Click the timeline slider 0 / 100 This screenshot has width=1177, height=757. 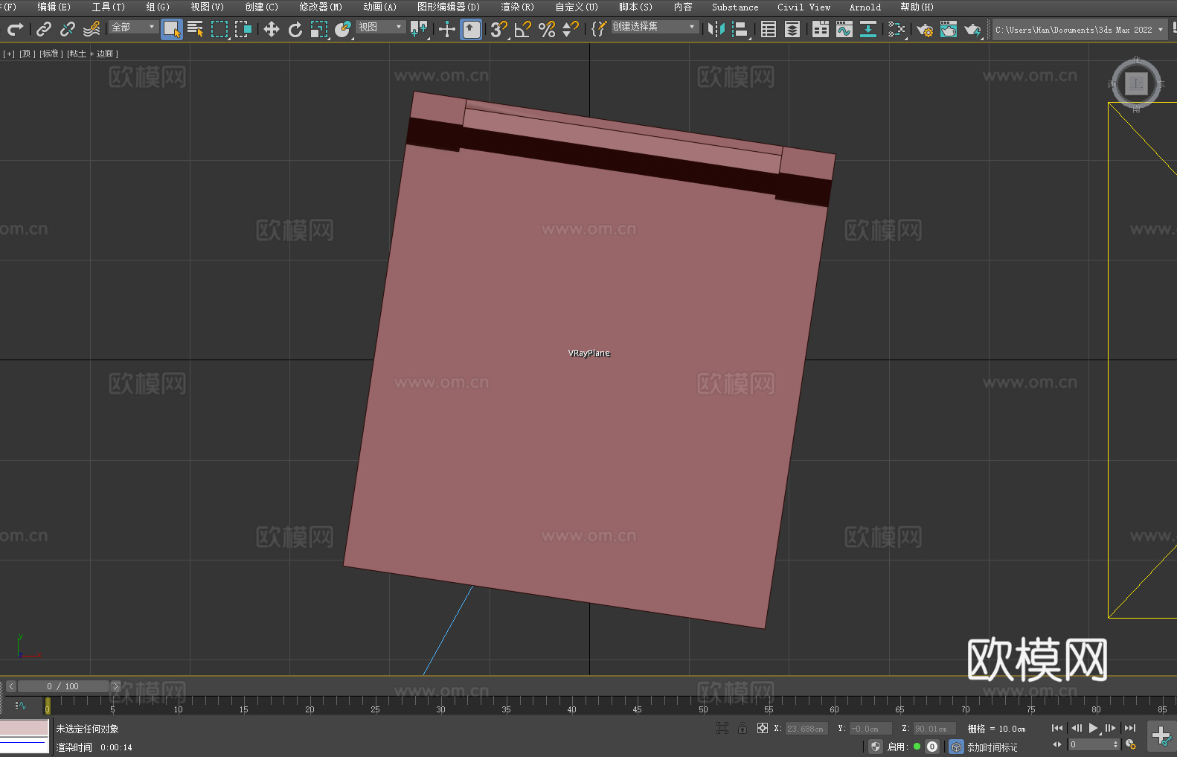pos(63,686)
